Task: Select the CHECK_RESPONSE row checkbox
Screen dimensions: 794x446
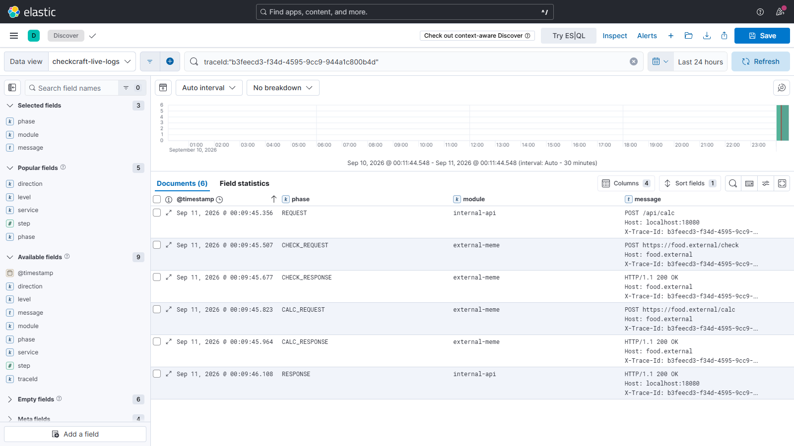Action: click(x=157, y=277)
